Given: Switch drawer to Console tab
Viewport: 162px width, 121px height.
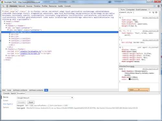Looking at the screenshot, I should (6, 93).
